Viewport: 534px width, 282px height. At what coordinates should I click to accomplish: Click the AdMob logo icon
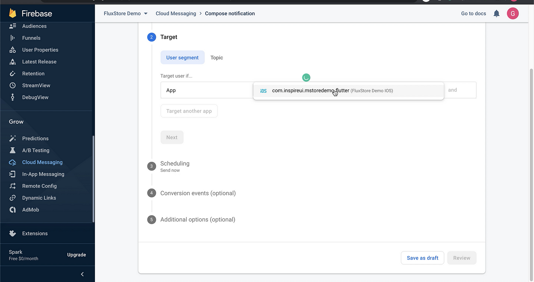click(13, 209)
